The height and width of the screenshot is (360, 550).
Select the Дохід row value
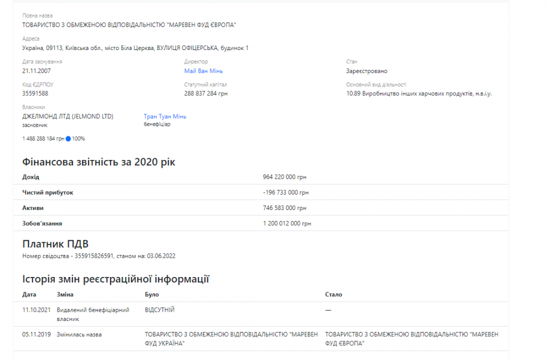click(x=284, y=177)
